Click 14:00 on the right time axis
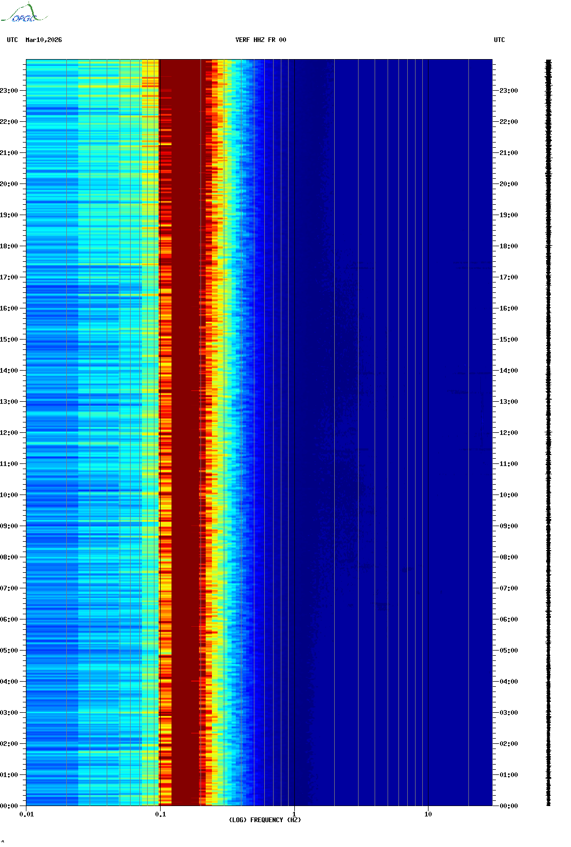 pyautogui.click(x=509, y=371)
